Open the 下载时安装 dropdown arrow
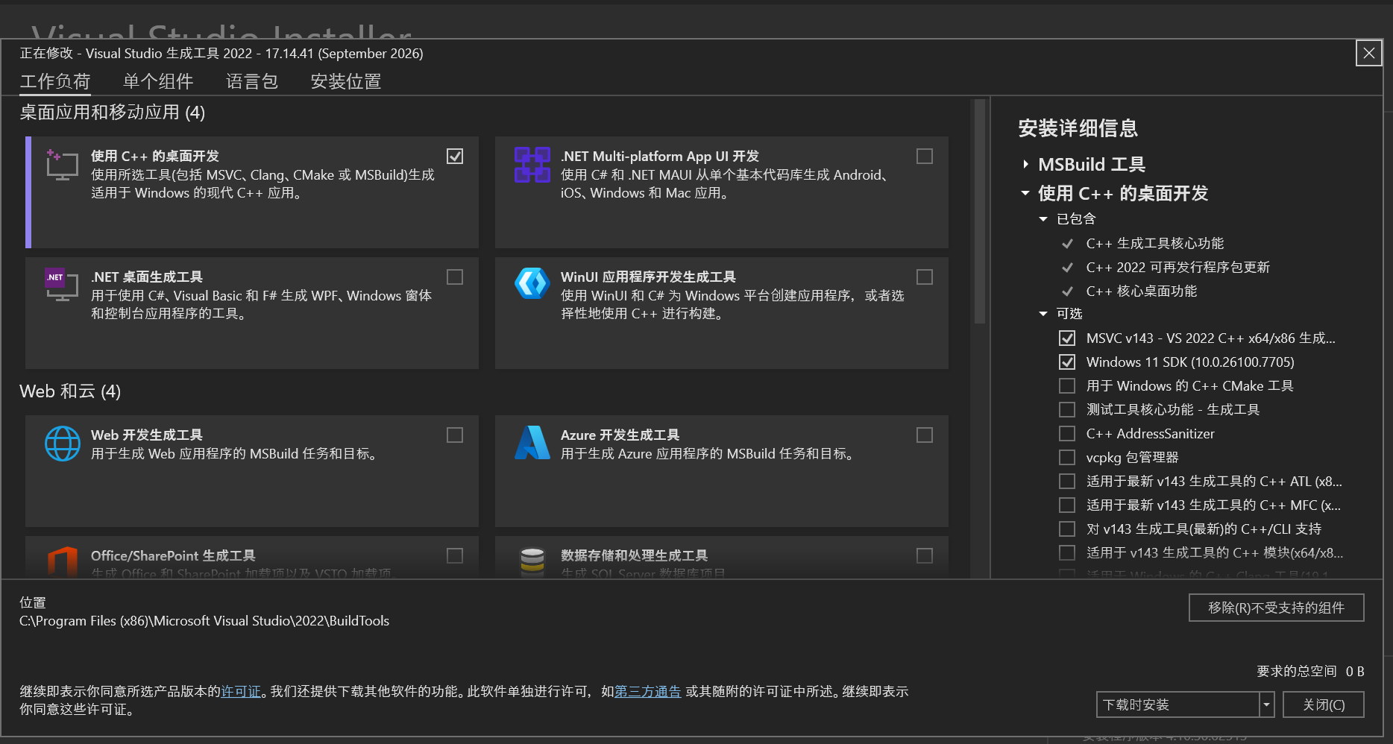Screen dimensions: 1393x744 click(1266, 704)
